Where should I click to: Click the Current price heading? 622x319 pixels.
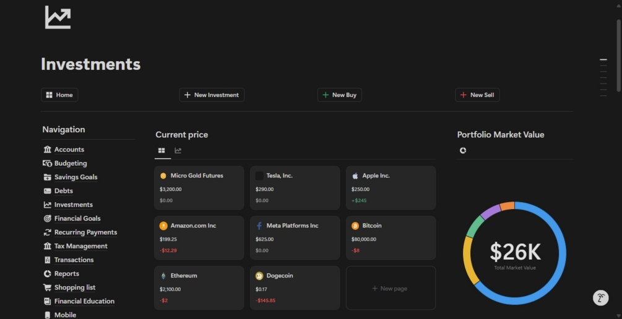[x=182, y=135]
